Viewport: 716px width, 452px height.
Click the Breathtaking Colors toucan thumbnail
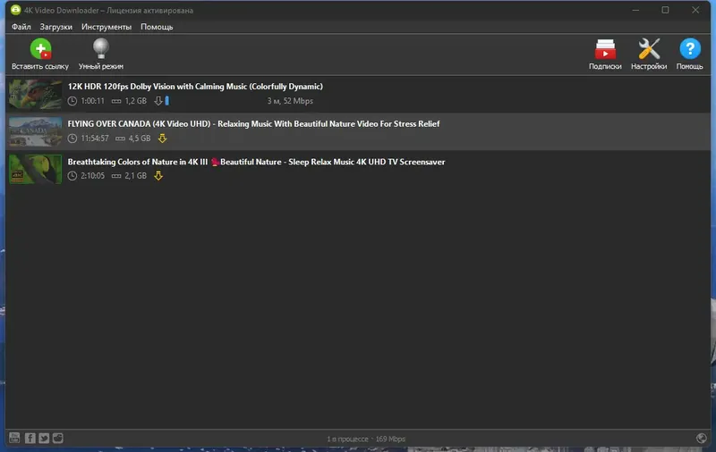pyautogui.click(x=36, y=169)
